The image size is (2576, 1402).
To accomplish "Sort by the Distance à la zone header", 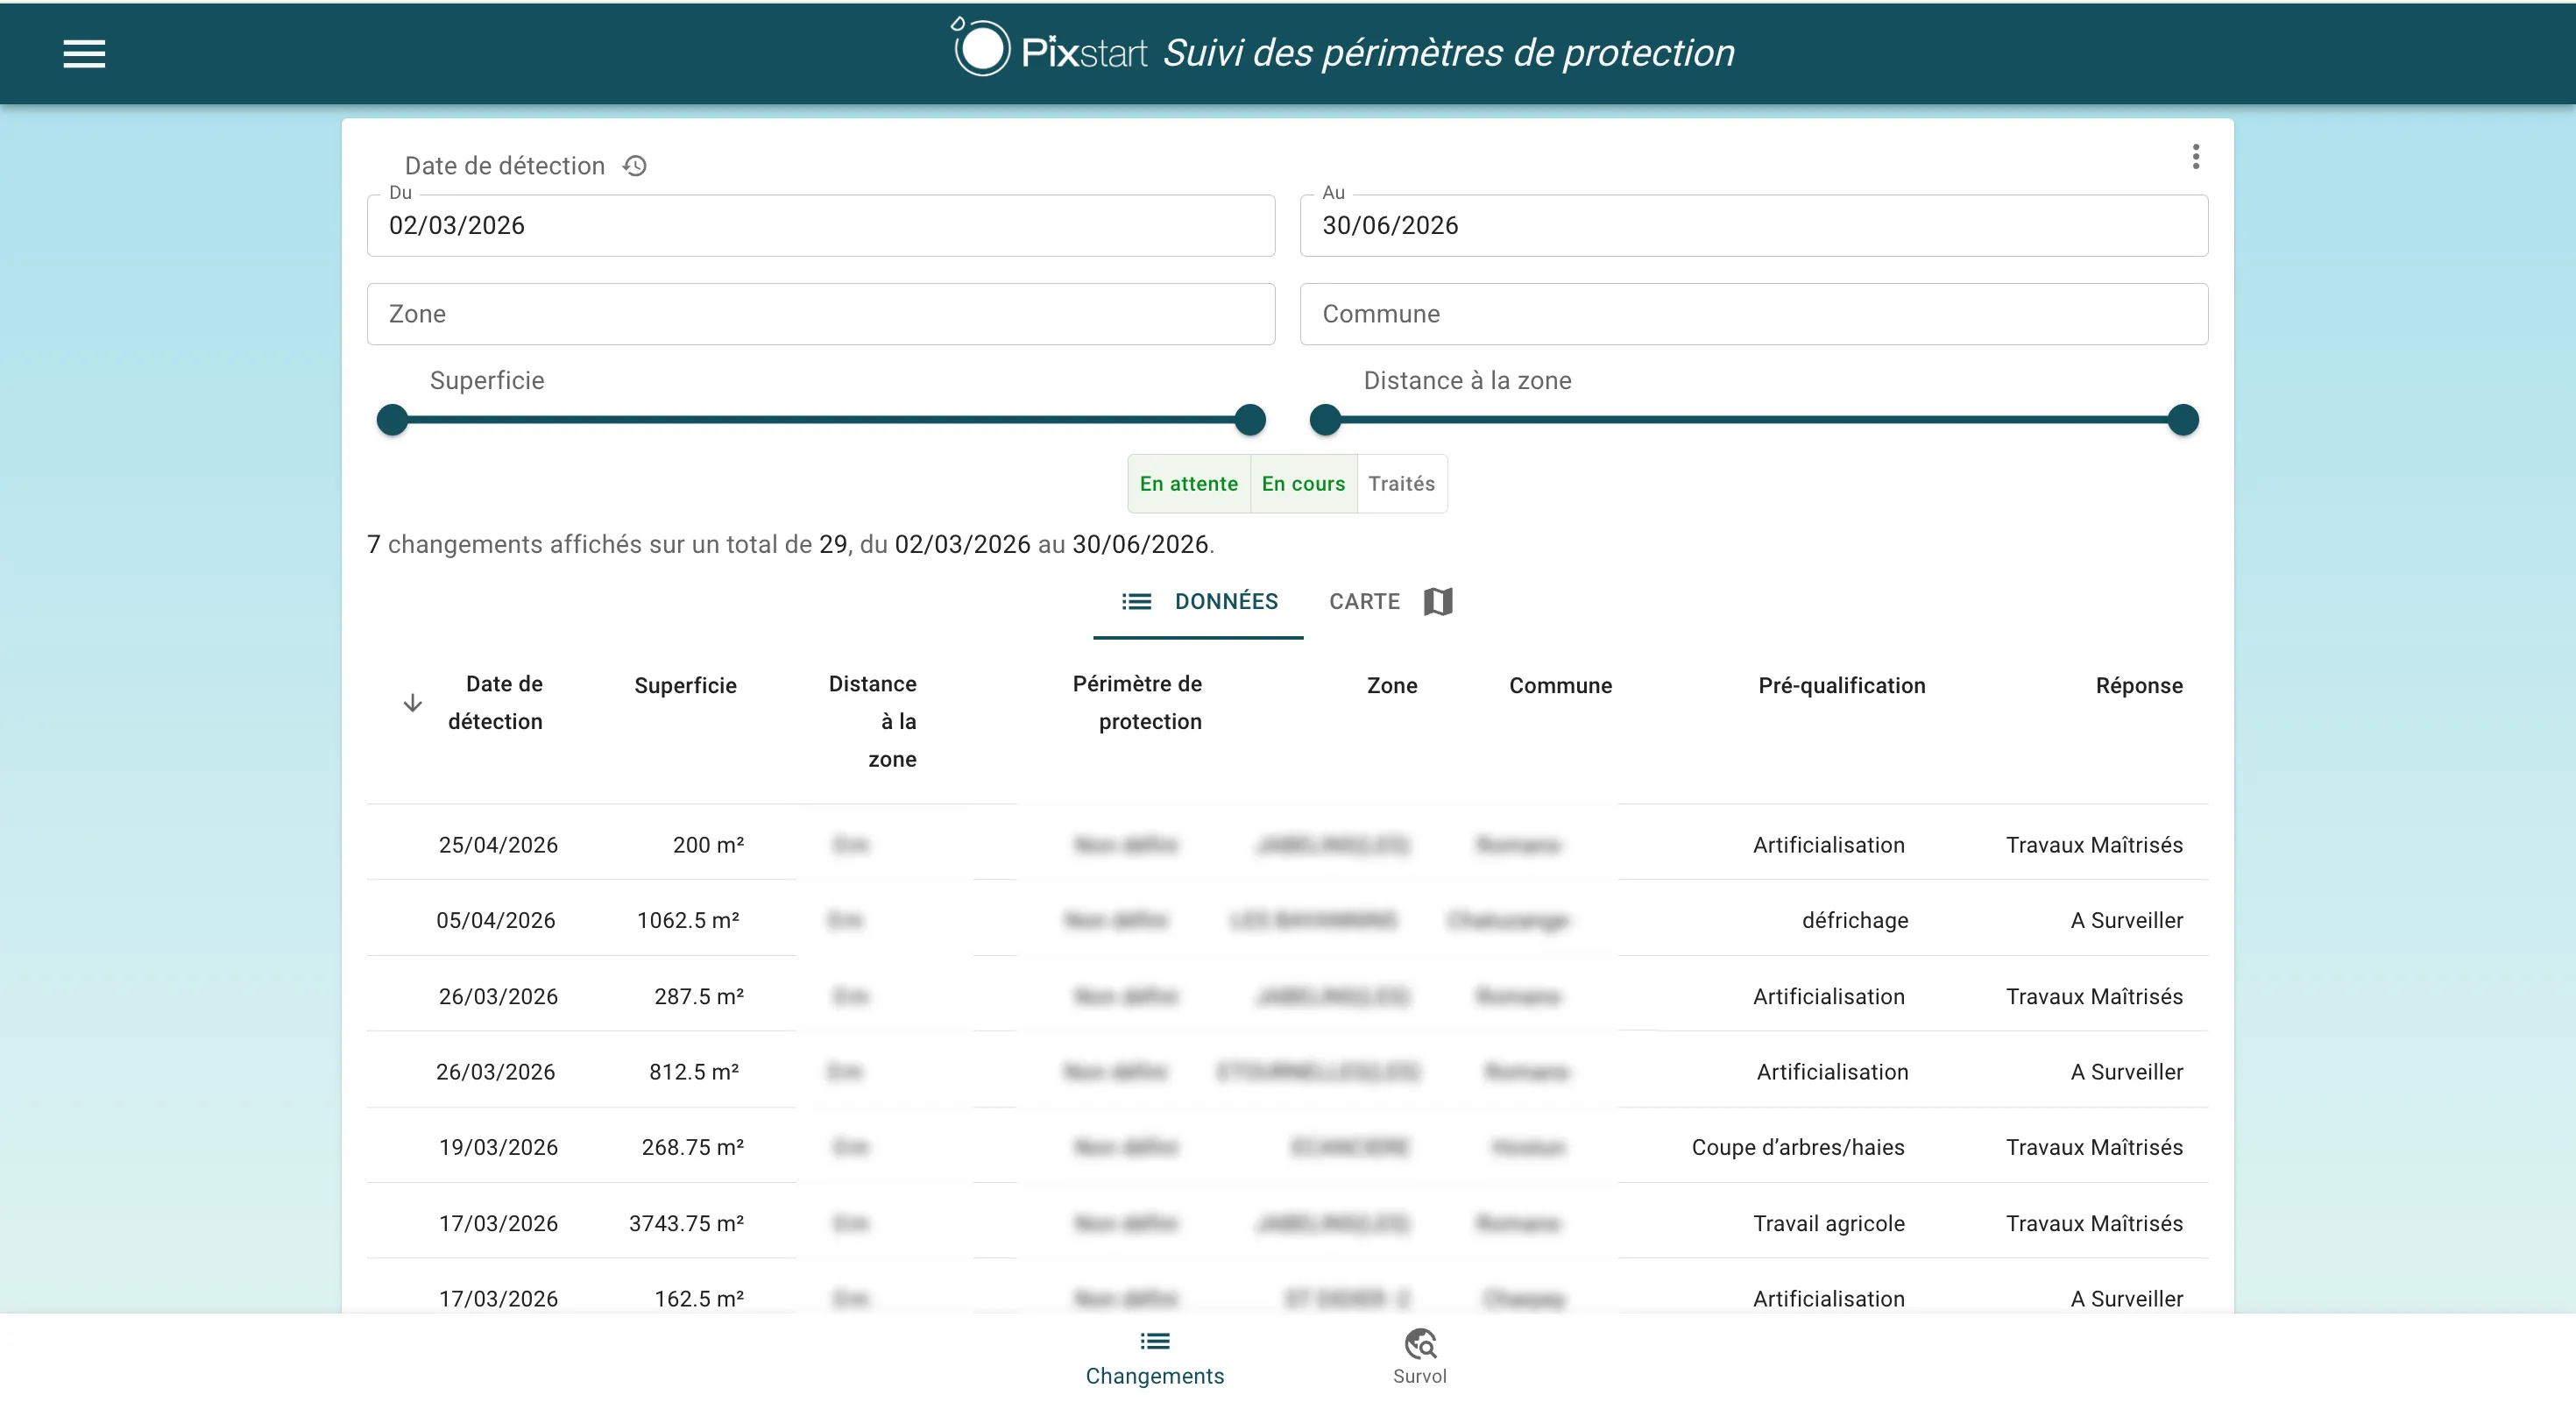I will tap(873, 722).
